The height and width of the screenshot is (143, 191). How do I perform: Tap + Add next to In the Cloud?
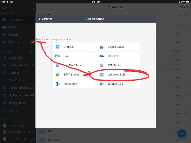pyautogui.click(x=32, y=51)
